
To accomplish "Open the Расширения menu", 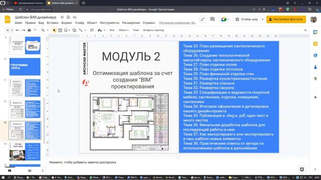I will pyautogui.click(x=131, y=23).
